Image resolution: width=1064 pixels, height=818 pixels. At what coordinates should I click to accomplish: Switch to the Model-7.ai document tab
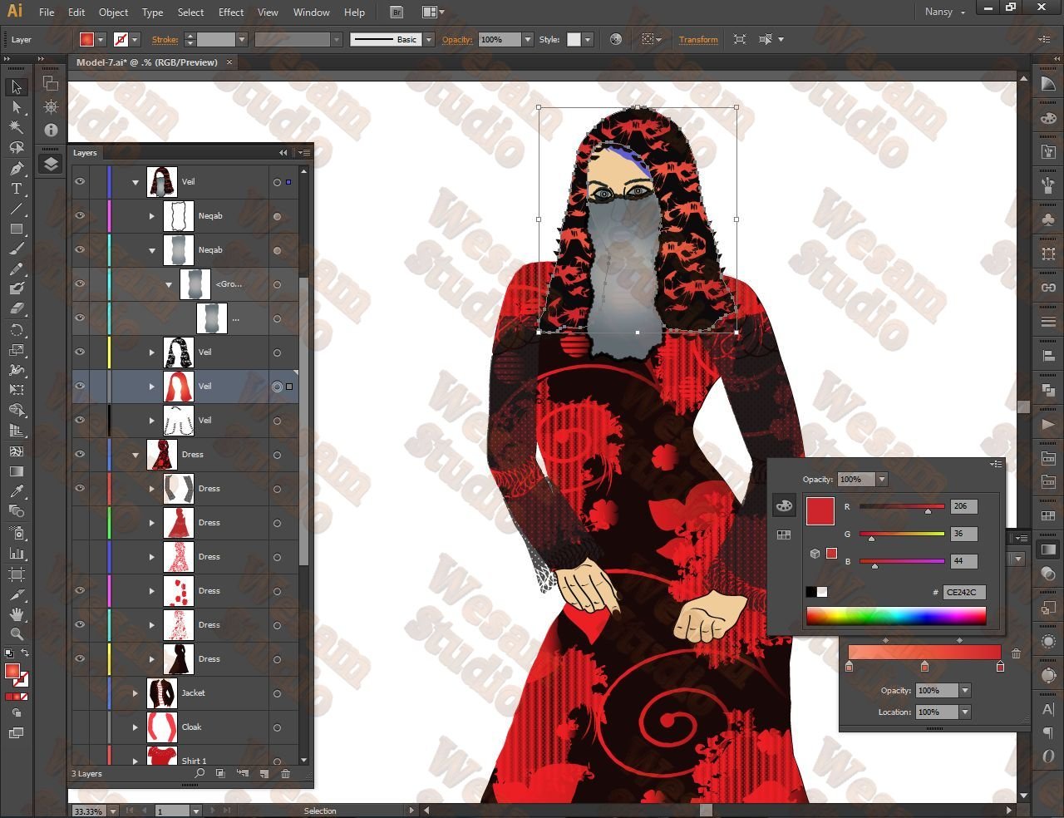tap(147, 62)
